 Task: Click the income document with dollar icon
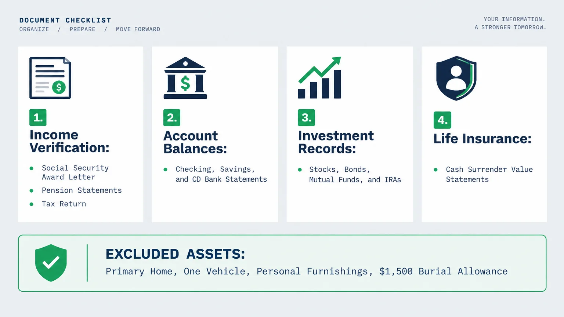pyautogui.click(x=50, y=78)
